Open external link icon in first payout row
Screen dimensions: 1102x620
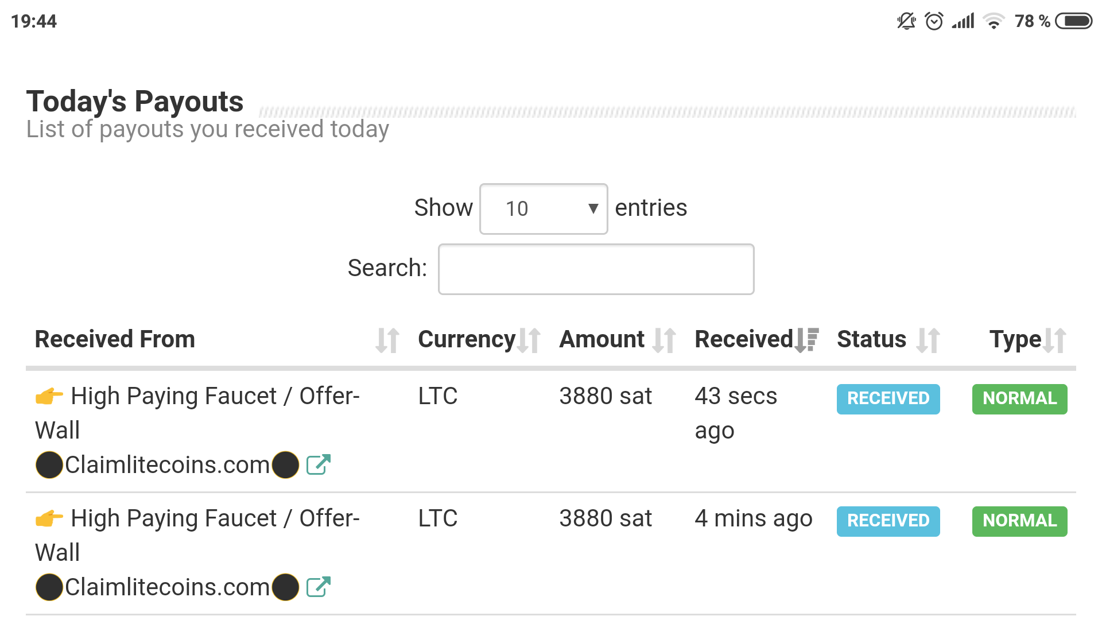pos(319,464)
